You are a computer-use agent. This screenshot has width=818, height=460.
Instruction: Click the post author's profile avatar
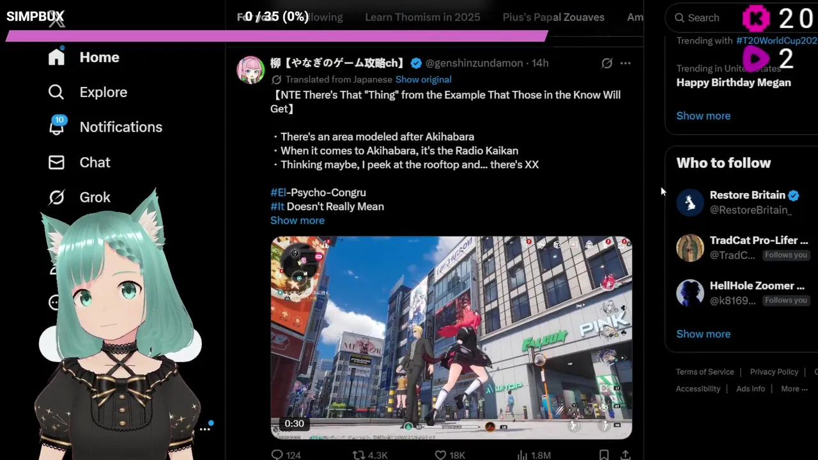tap(251, 70)
